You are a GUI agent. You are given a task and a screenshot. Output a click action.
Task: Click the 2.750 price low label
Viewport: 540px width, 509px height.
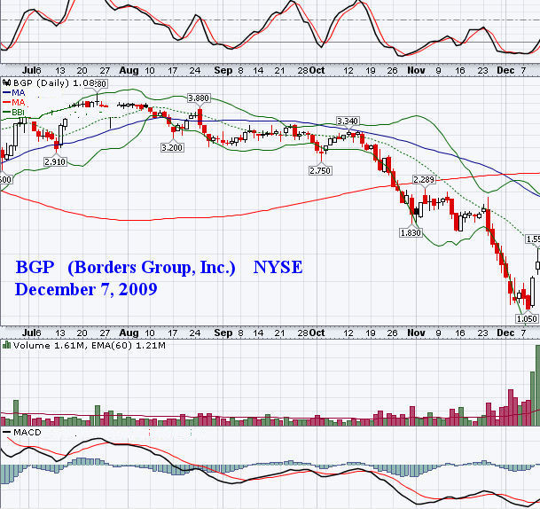tap(320, 170)
